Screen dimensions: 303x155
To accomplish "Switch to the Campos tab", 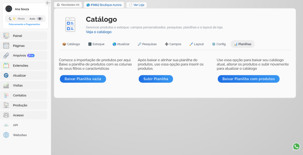I will pos(173,44).
